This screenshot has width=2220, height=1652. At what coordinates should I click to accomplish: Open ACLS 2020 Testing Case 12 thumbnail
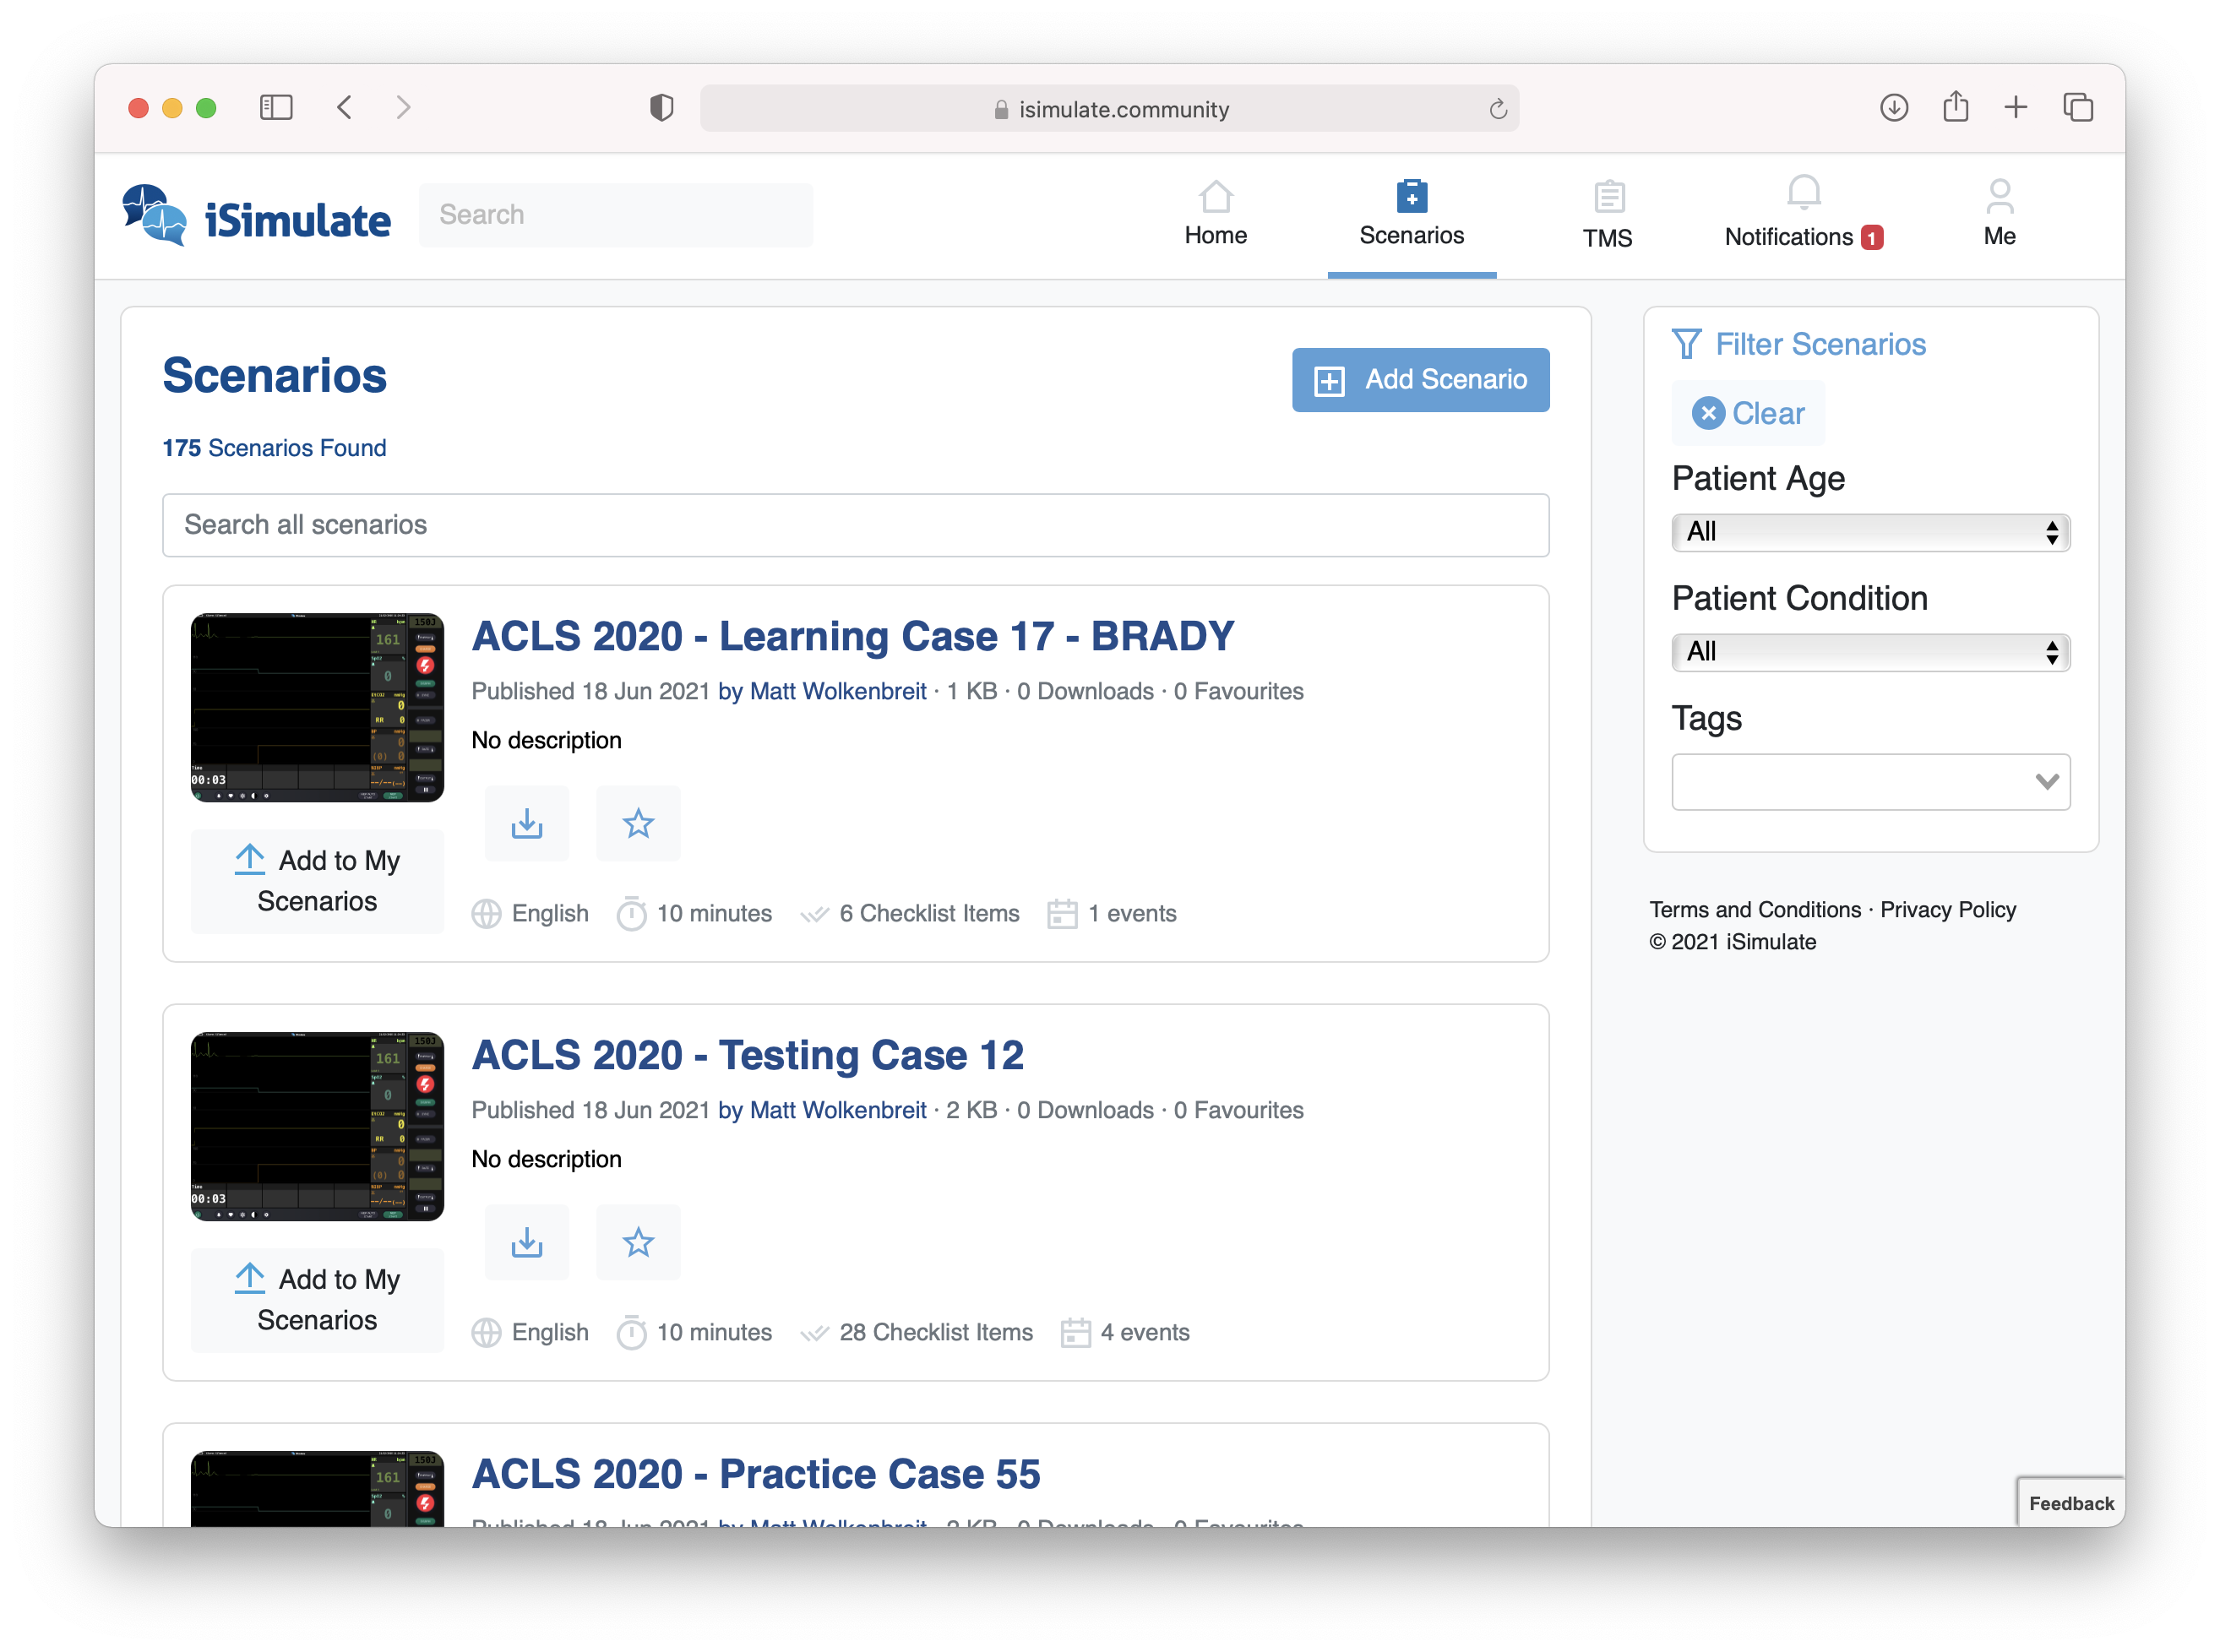pos(317,1126)
